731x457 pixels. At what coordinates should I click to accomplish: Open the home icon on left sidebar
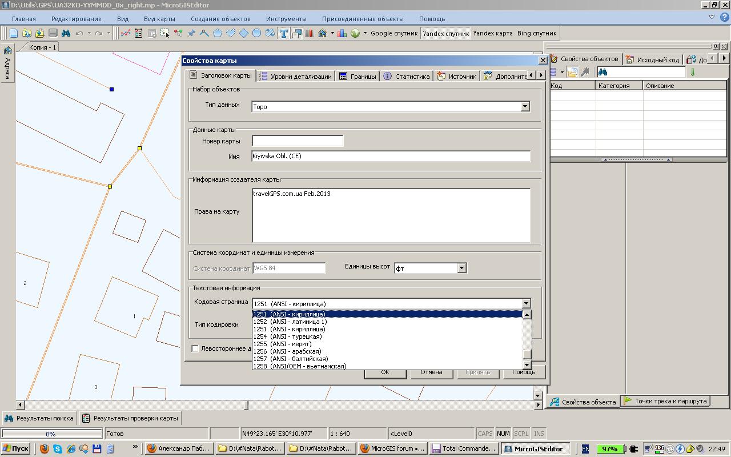[x=7, y=50]
